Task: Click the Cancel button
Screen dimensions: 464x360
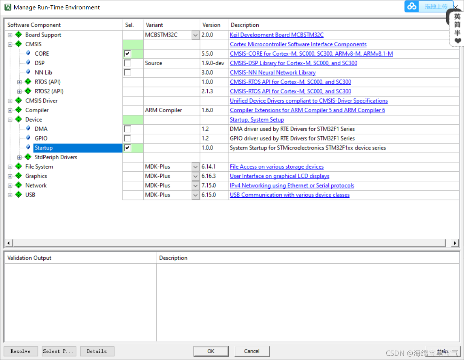Action: [x=252, y=351]
